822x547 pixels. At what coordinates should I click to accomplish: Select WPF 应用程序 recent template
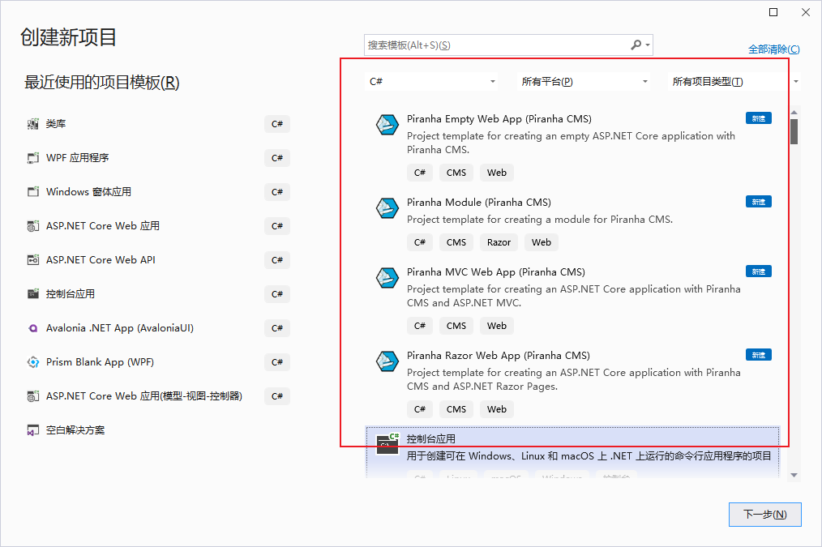point(158,158)
